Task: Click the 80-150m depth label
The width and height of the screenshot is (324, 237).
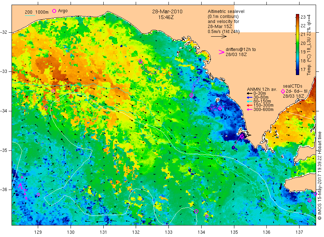Action: (262, 101)
